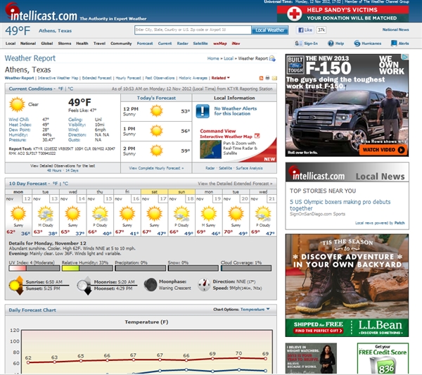Click the RSS feed icon

(261, 78)
